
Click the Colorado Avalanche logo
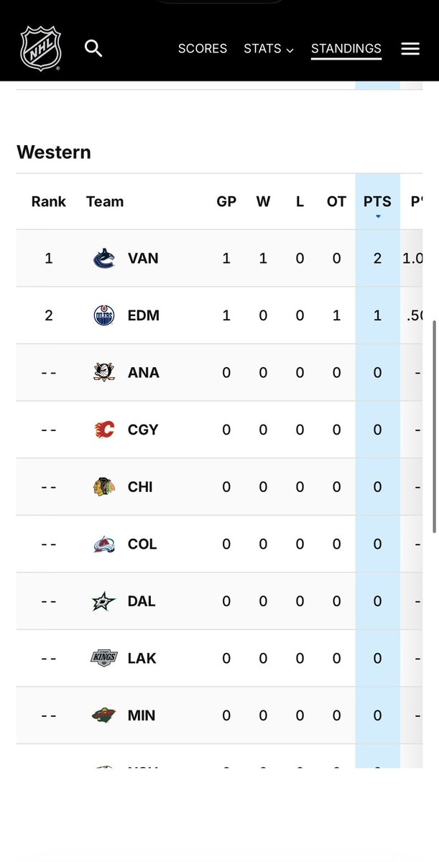pos(104,544)
